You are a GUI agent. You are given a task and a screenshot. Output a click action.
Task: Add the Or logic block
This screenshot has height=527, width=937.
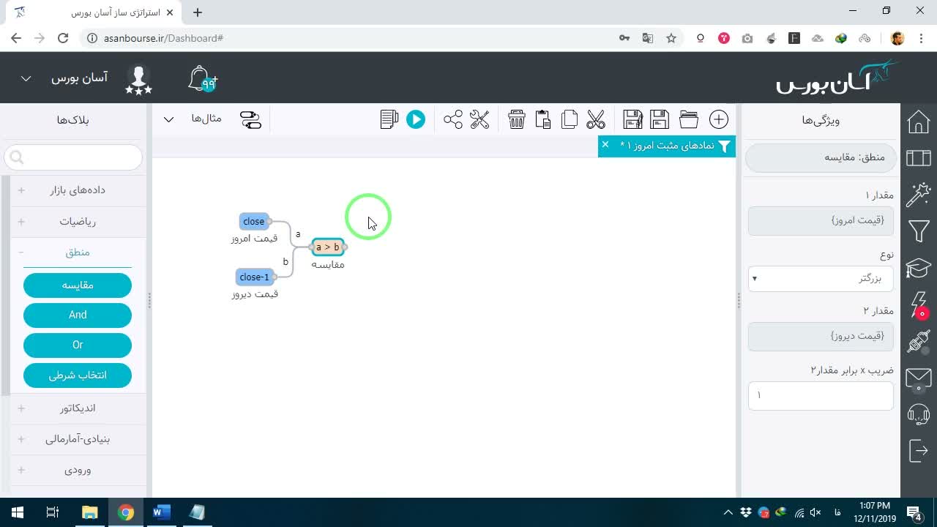(x=78, y=345)
